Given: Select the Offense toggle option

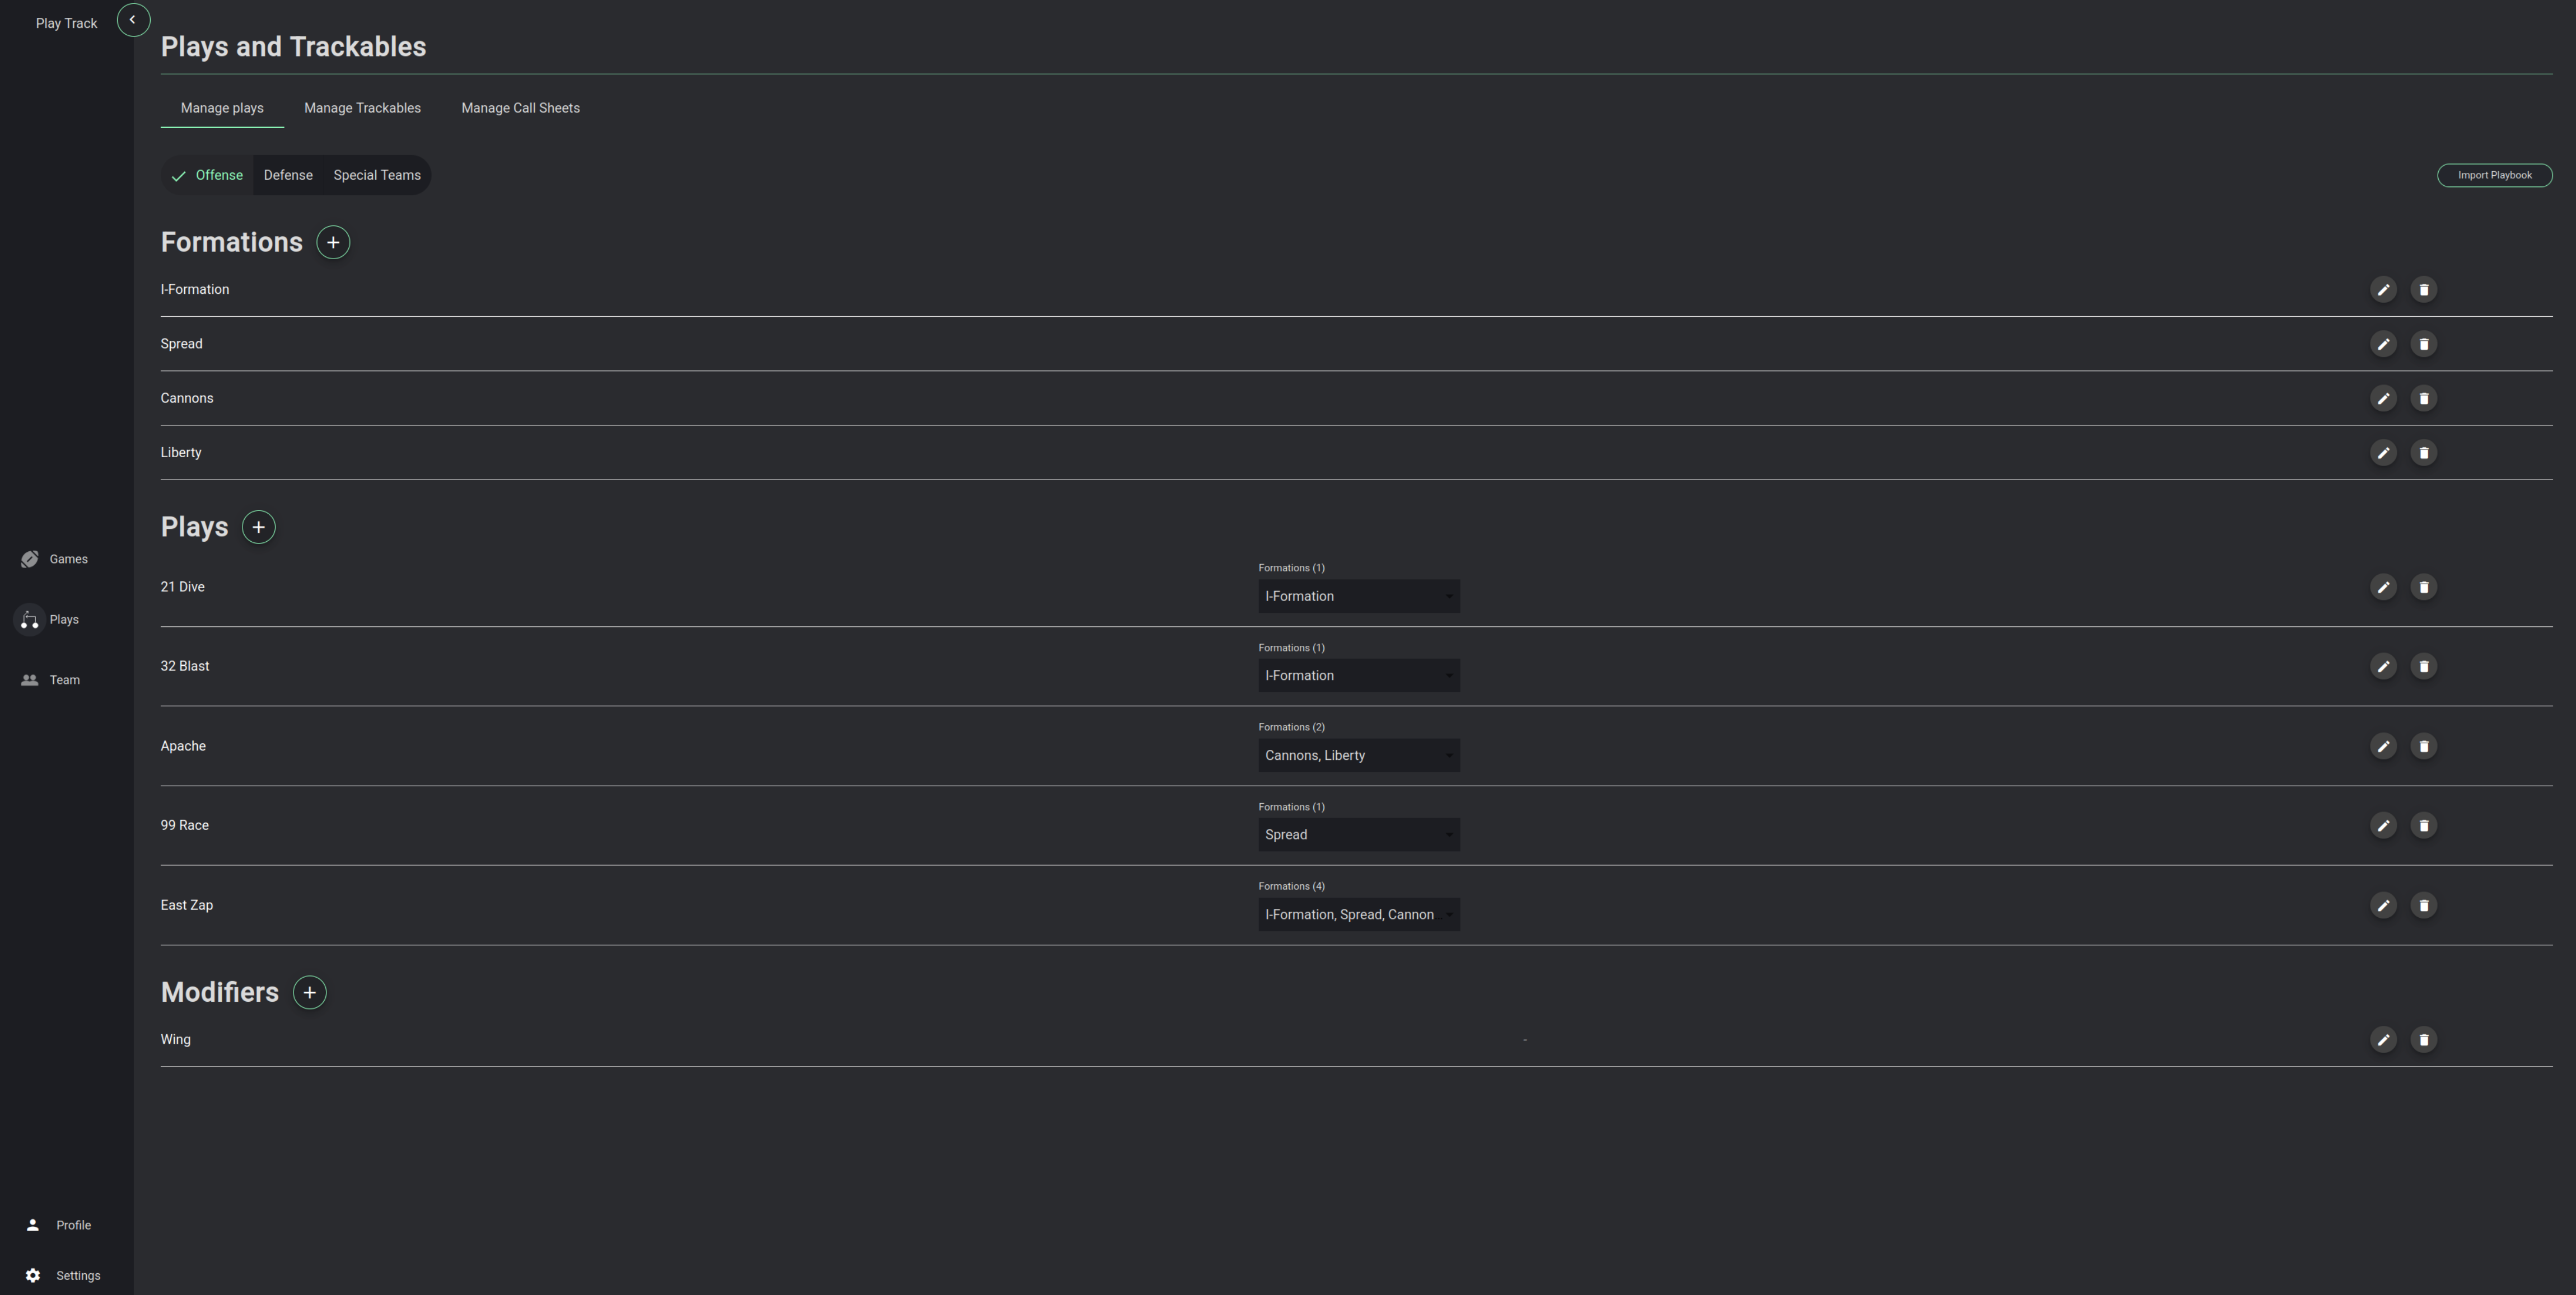Looking at the screenshot, I should click(207, 175).
